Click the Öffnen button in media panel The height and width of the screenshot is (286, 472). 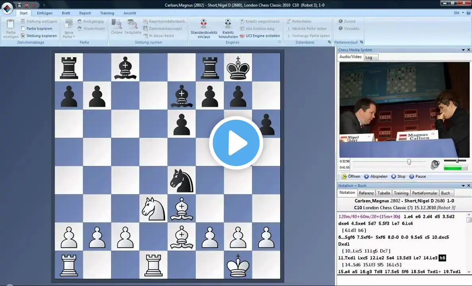(351, 176)
